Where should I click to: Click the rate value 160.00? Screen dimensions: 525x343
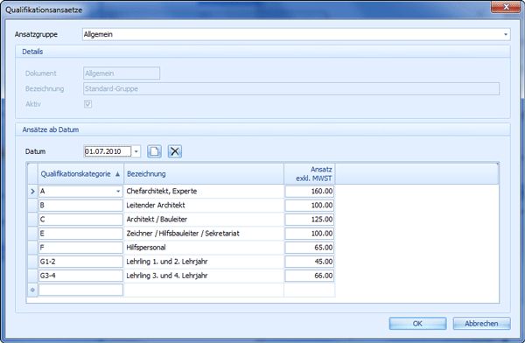tap(310, 192)
